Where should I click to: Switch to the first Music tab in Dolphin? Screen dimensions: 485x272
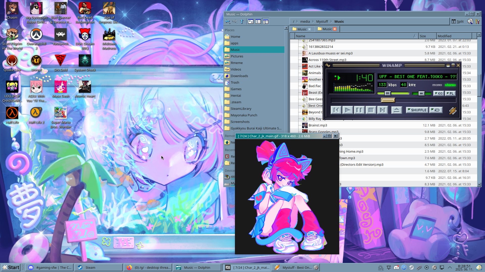[302, 29]
